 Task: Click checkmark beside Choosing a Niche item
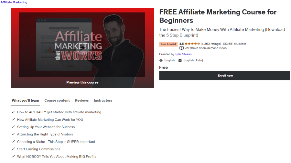click(x=13, y=141)
